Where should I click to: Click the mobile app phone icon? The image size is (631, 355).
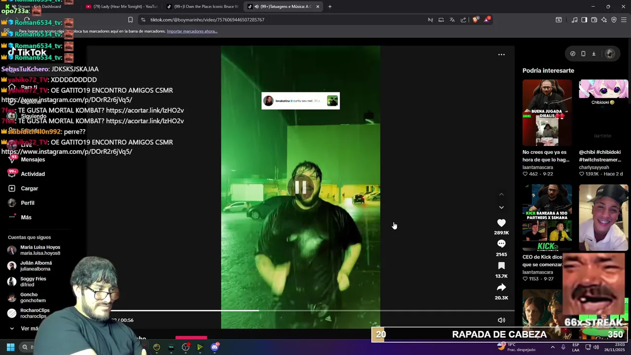click(x=583, y=54)
